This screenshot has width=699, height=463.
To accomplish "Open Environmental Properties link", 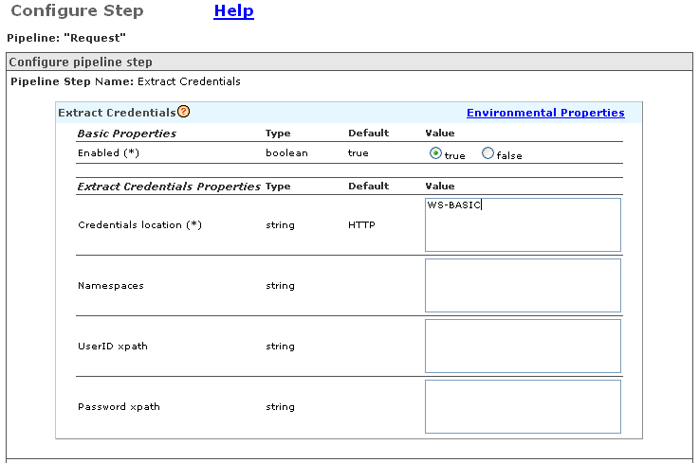I will coord(545,113).
